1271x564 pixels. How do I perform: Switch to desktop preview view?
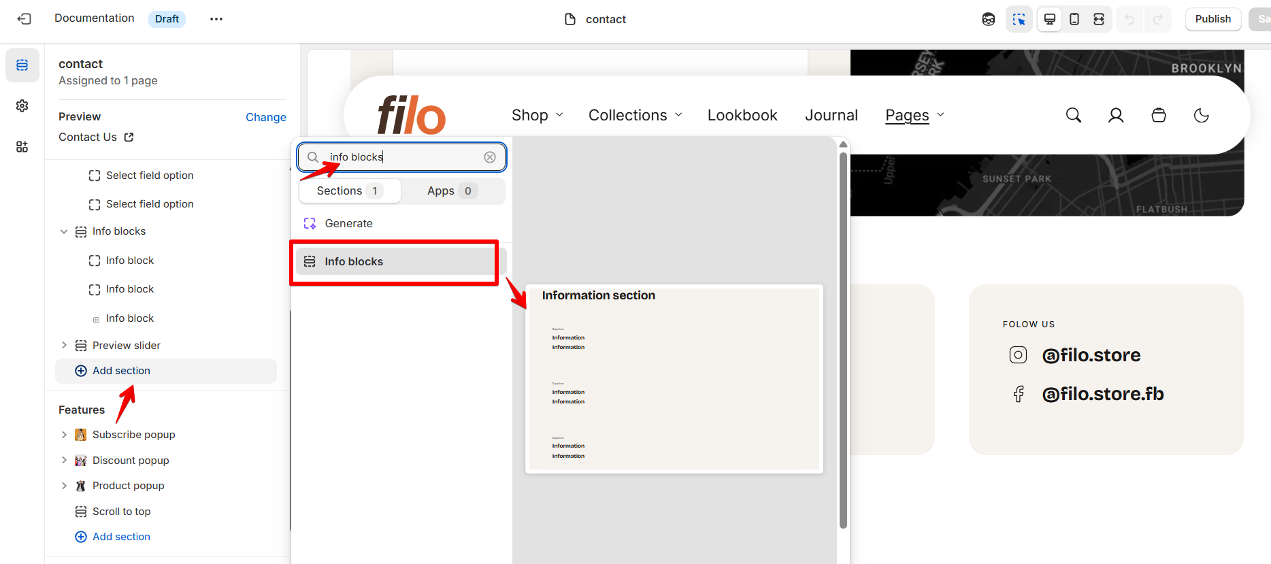1050,19
